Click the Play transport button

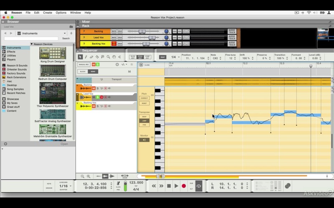click(x=176, y=186)
